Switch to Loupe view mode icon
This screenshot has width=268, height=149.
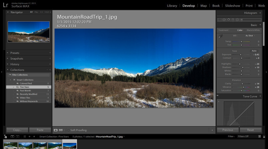[x=56, y=130]
